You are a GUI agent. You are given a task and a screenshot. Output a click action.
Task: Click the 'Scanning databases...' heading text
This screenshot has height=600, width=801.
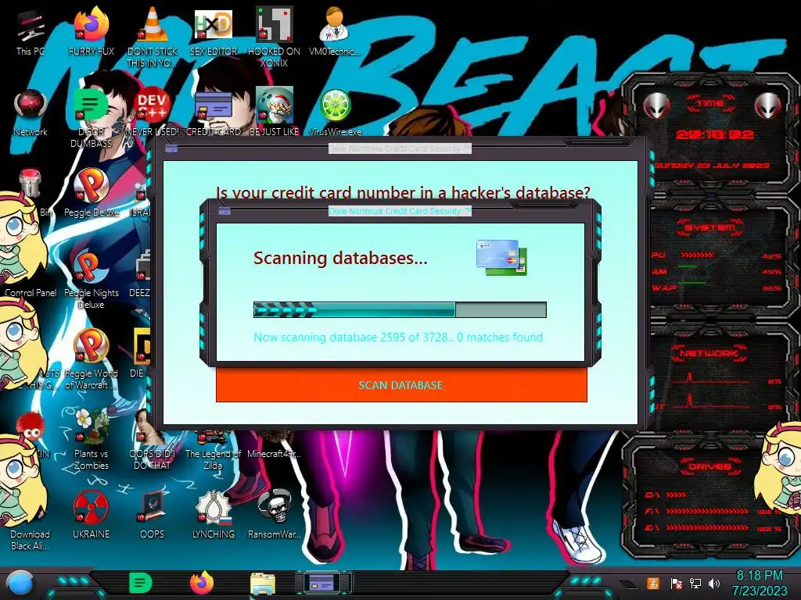click(x=340, y=258)
